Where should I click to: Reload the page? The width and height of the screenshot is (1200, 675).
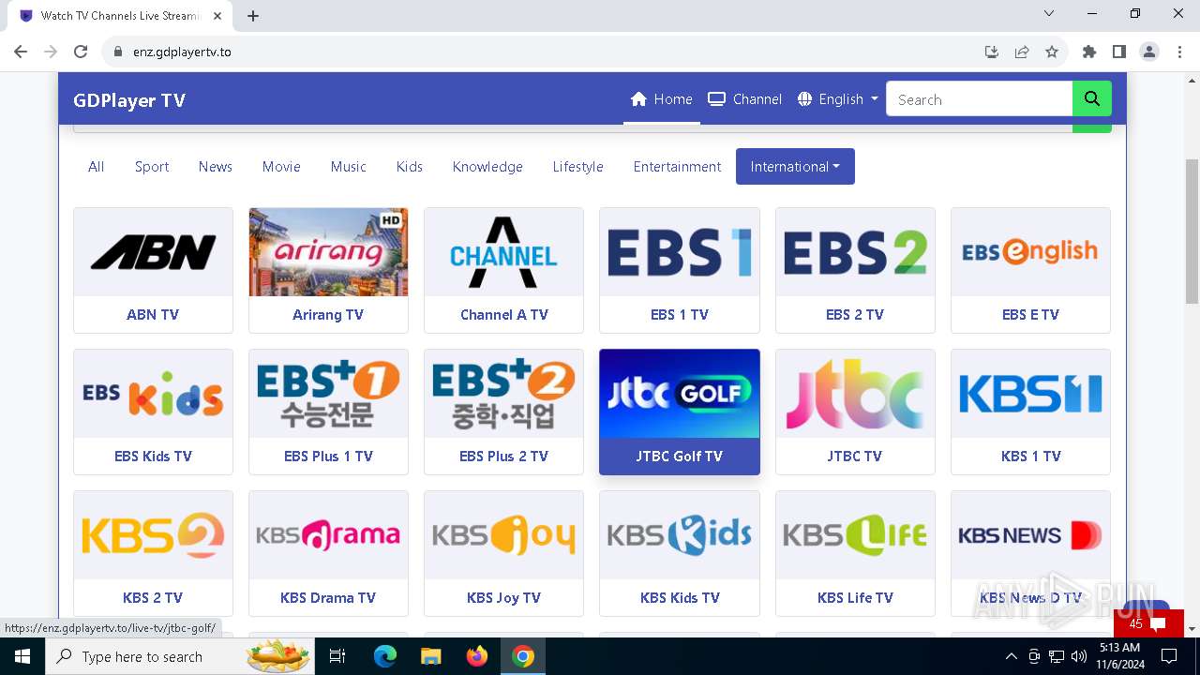[x=81, y=52]
